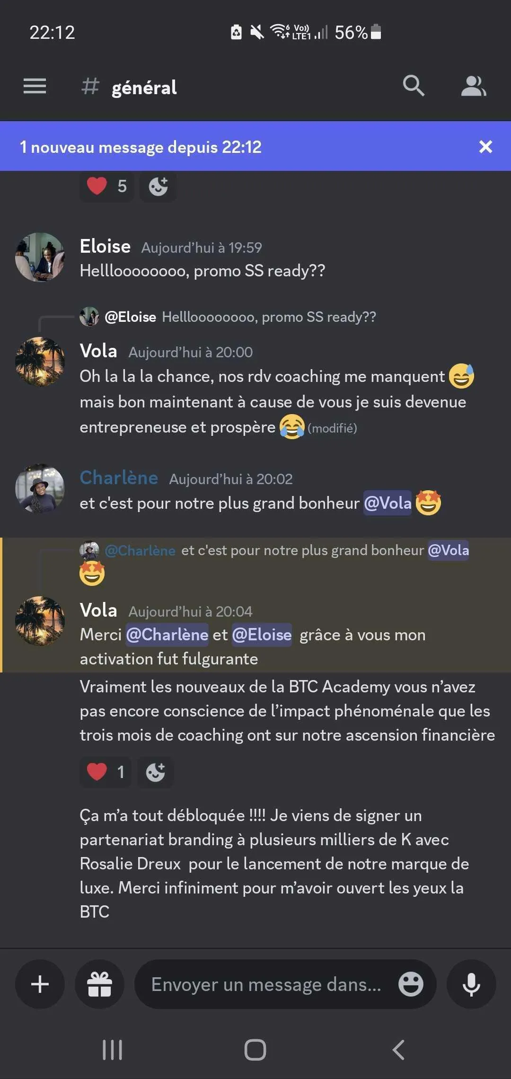This screenshot has height=1079, width=511.
Task: Tap @Charlène mention in Vola's message
Action: pos(167,635)
